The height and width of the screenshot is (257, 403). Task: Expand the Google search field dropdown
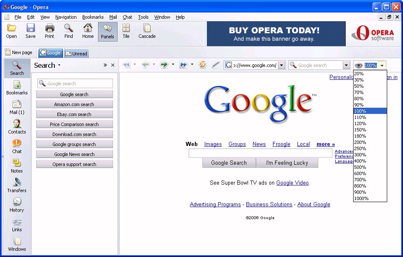(346, 65)
